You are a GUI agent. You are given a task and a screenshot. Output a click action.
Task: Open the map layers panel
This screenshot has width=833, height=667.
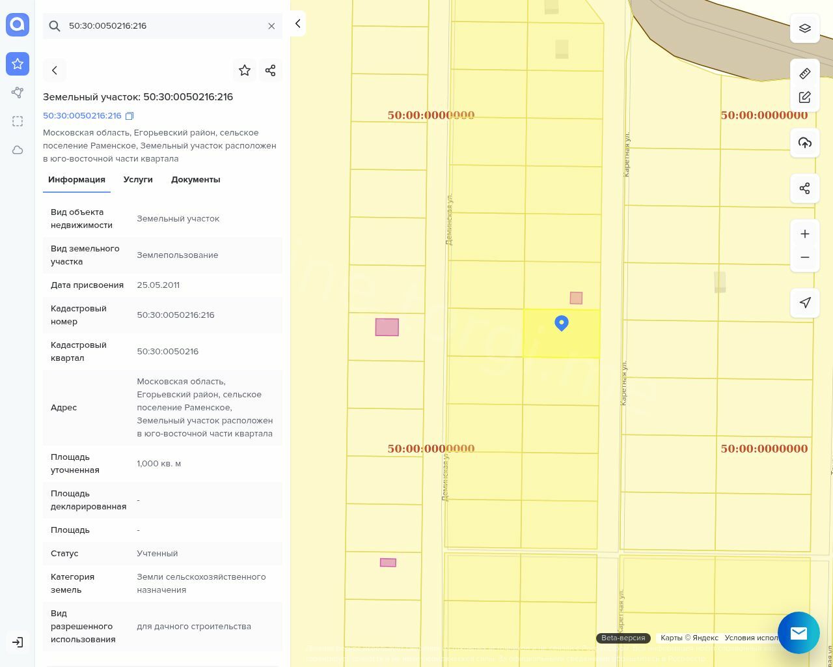804,29
